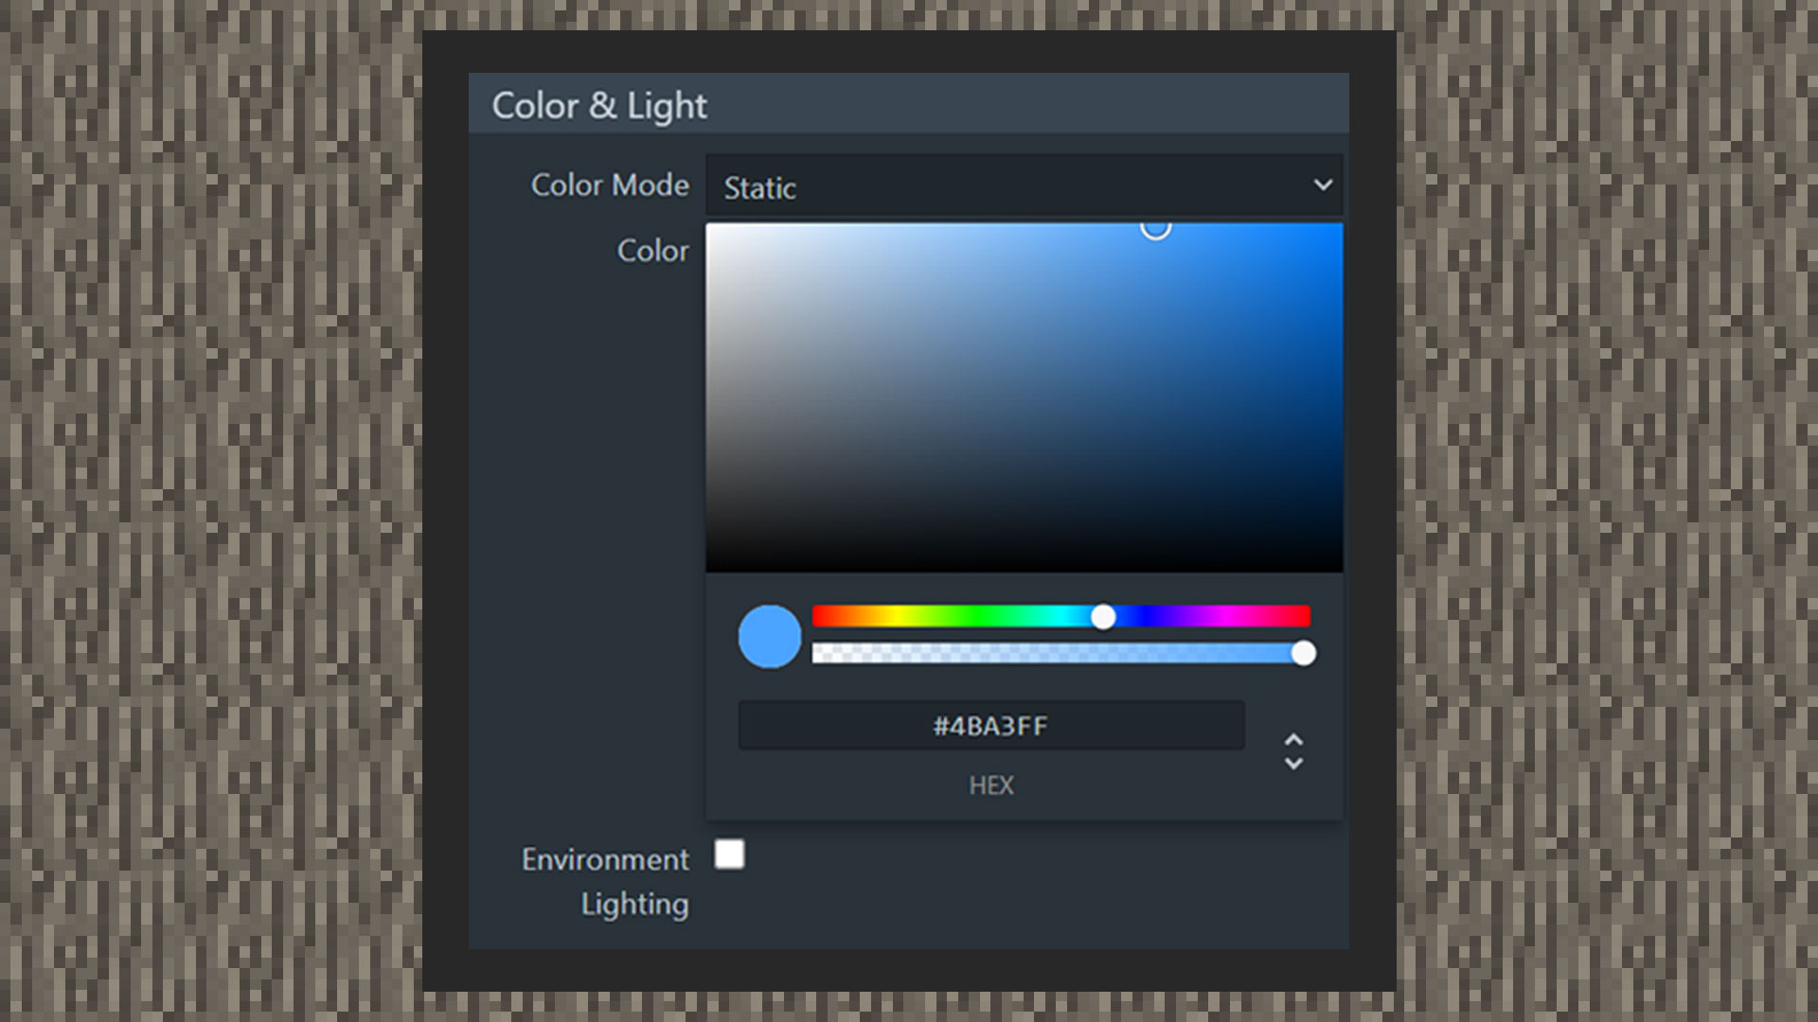Image resolution: width=1818 pixels, height=1022 pixels.
Task: Click the HEX format label
Action: click(x=990, y=785)
